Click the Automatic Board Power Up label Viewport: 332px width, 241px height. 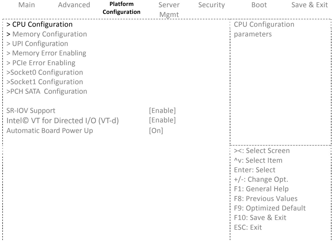coord(50,130)
